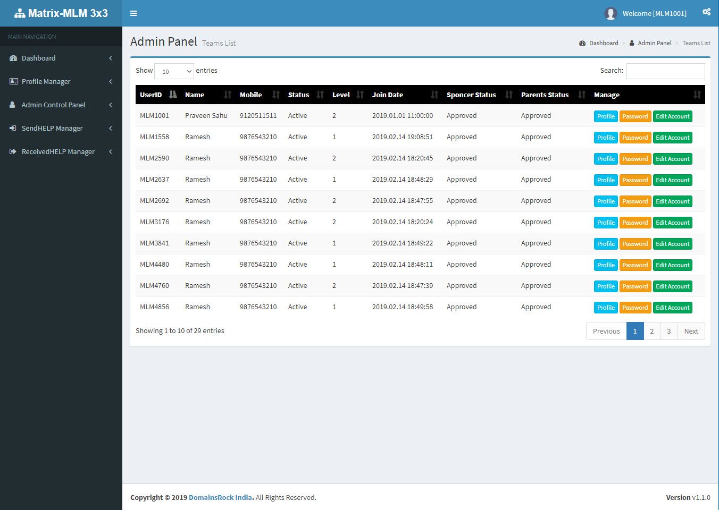Open ReceivedHELP Manager menu item
719x510 pixels.
(x=61, y=152)
